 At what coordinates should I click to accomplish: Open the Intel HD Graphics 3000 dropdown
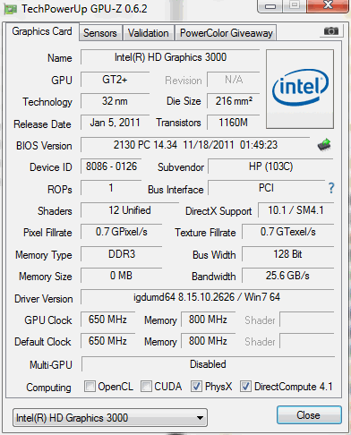[110, 418]
